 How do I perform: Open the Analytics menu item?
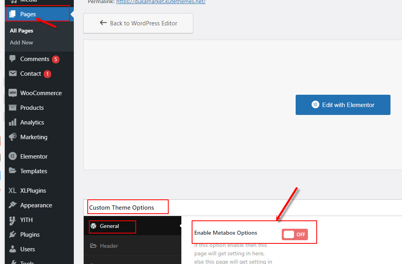[x=39, y=122]
